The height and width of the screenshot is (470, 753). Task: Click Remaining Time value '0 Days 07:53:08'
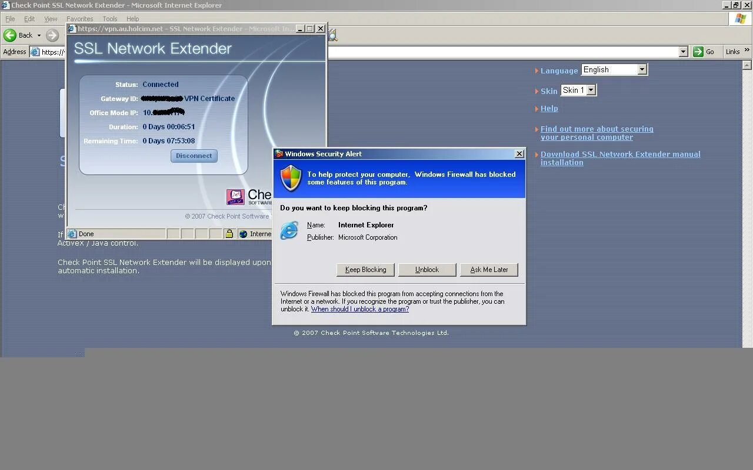tap(169, 141)
